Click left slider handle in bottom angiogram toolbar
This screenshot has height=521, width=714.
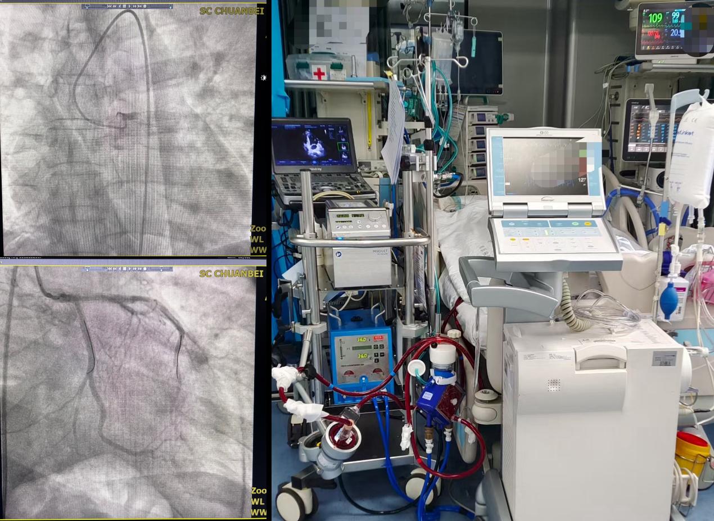pyautogui.click(x=87, y=270)
